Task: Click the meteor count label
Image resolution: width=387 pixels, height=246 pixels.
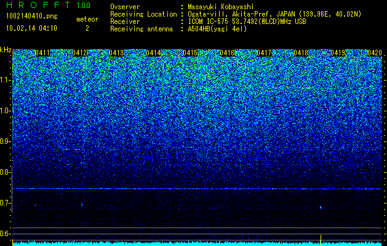Action: coord(87,19)
